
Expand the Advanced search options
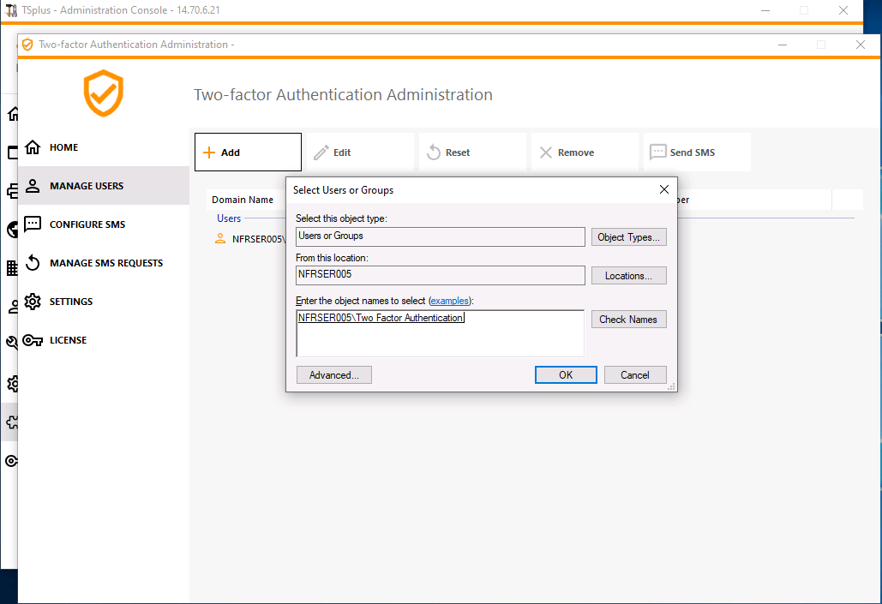[x=334, y=375]
